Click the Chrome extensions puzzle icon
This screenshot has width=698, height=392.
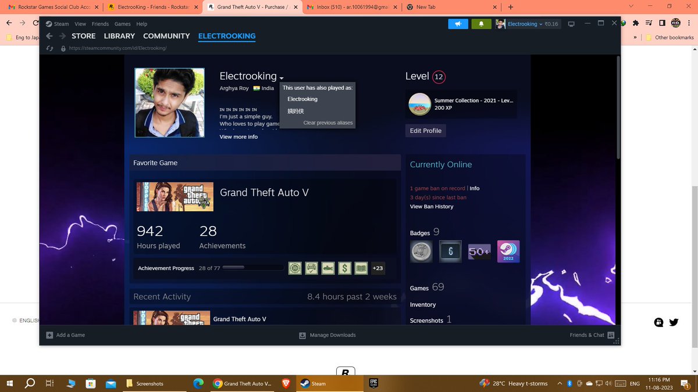pyautogui.click(x=635, y=23)
